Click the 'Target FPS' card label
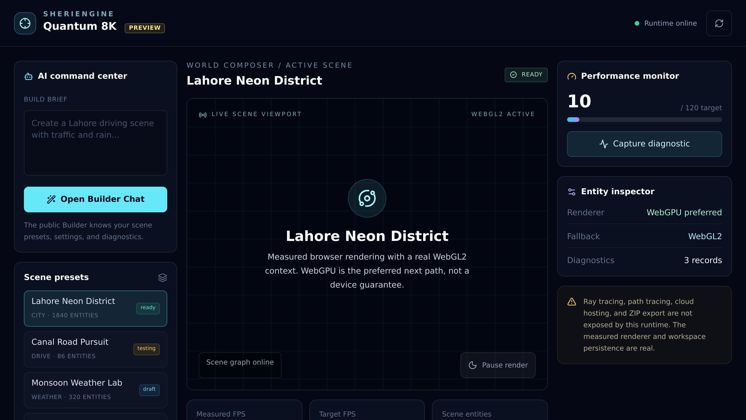 click(x=337, y=414)
